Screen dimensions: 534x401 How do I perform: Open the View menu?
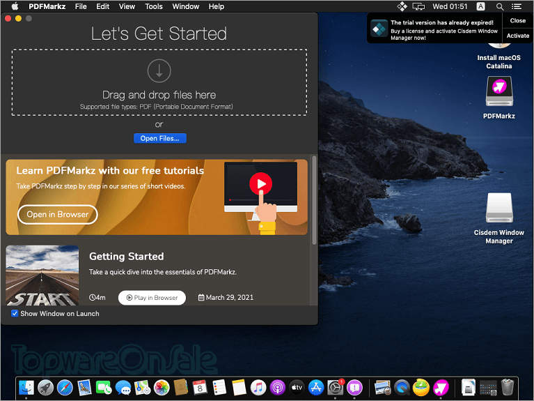tap(127, 6)
